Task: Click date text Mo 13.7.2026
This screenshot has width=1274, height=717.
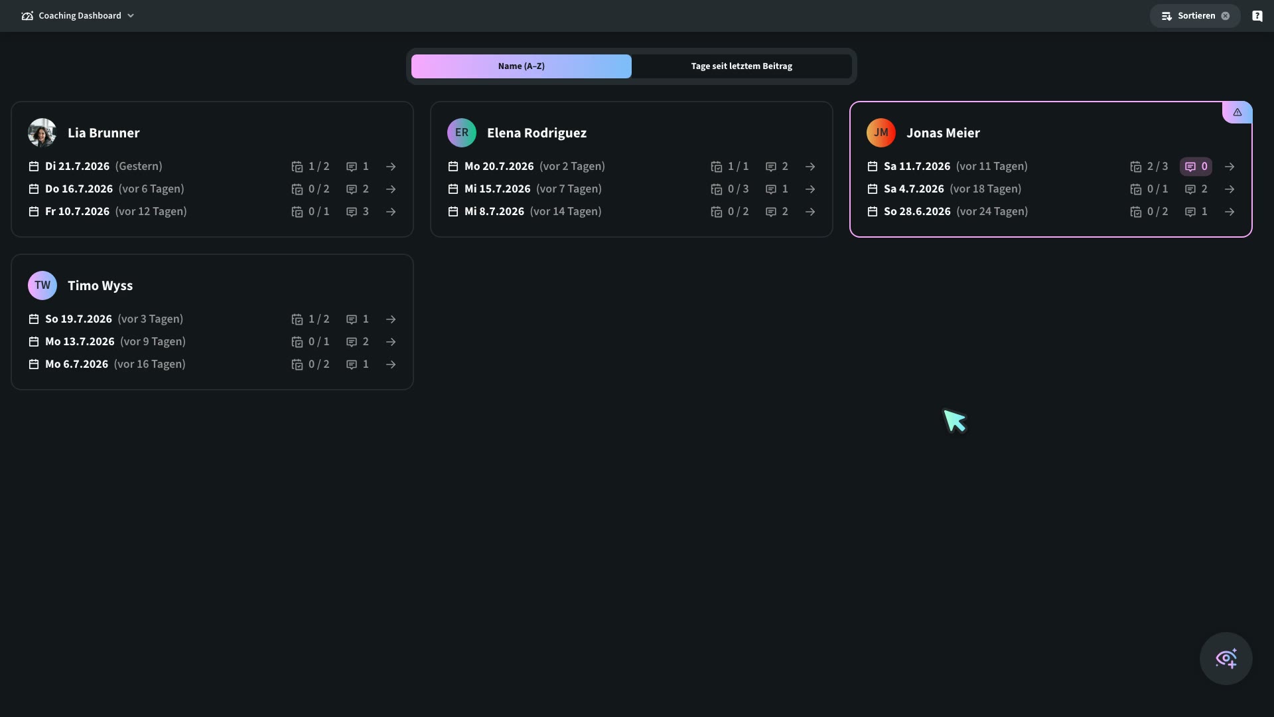Action: coord(80,342)
